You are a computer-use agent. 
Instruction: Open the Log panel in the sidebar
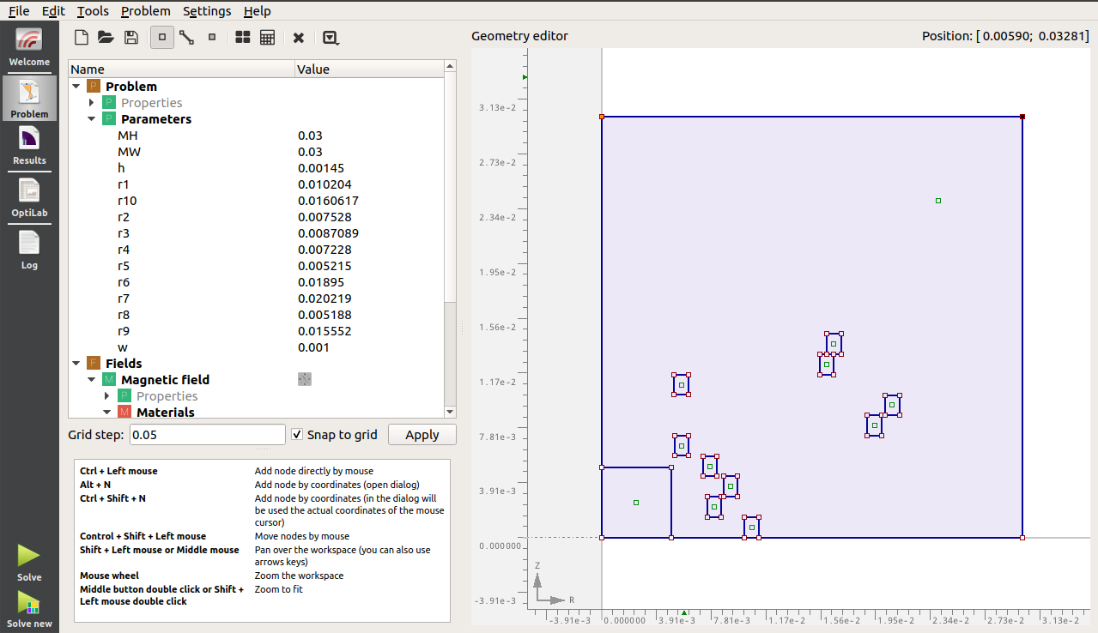pyautogui.click(x=29, y=250)
